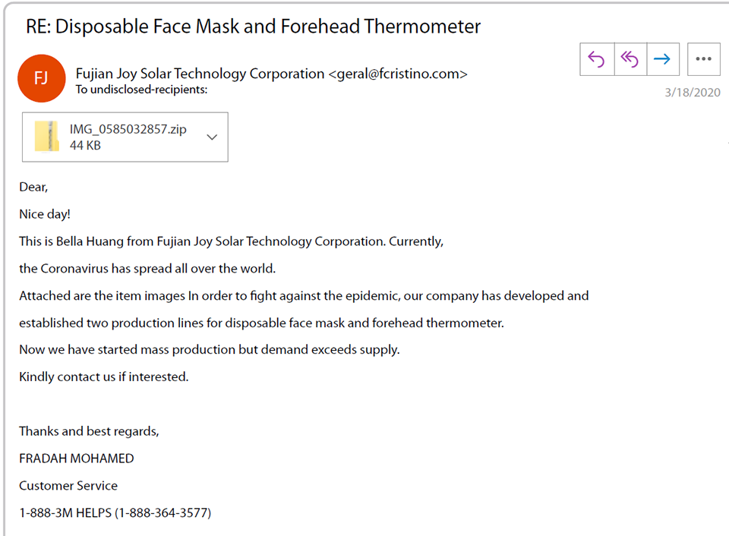Viewport: 729px width, 536px height.
Task: Open the IMG_0585032857.zip attachment file name
Action: [128, 129]
